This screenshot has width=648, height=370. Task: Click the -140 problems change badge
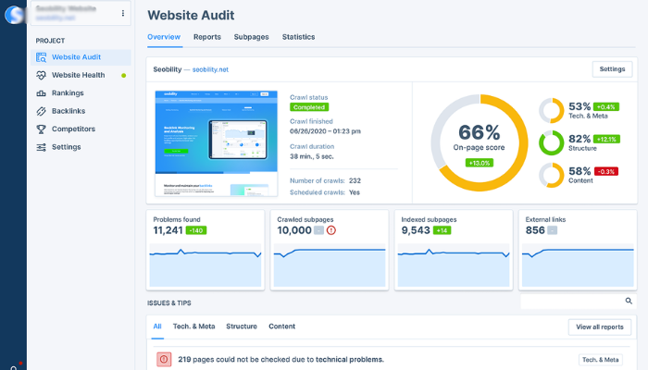196,230
